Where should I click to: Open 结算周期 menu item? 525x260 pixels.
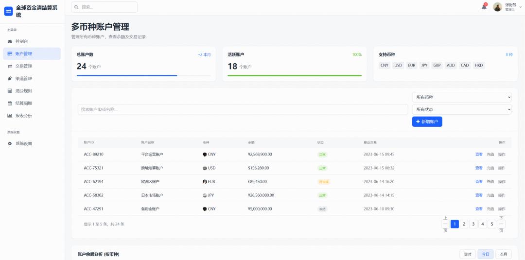point(32,103)
